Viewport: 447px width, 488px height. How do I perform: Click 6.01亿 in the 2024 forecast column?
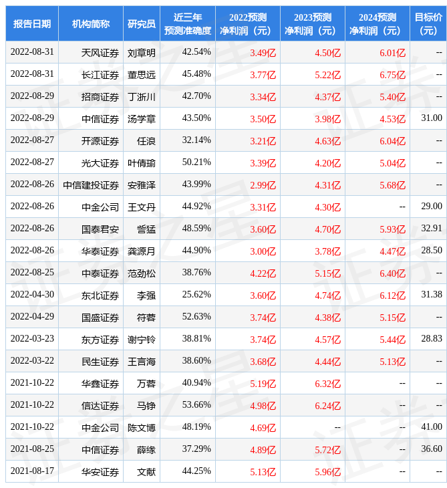pos(393,53)
